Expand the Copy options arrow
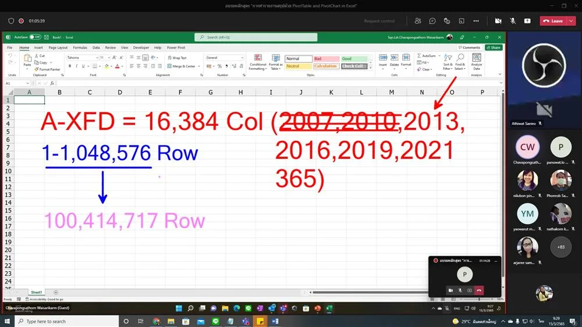 [x=51, y=63]
